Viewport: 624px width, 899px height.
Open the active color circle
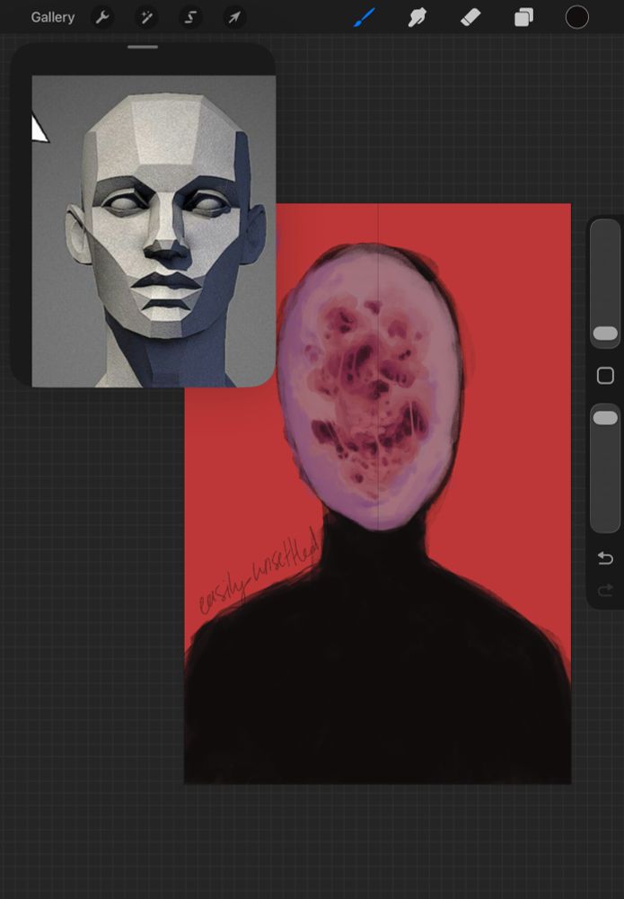pyautogui.click(x=577, y=17)
